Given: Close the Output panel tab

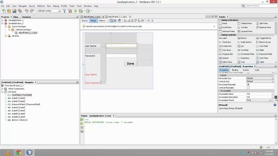Looking at the screenshot, I should tap(113, 116).
